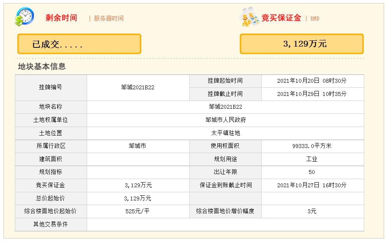Click the 挂牌截止时间 label cell

225,94
